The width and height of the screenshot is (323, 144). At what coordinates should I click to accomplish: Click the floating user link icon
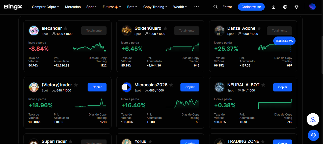(313, 119)
